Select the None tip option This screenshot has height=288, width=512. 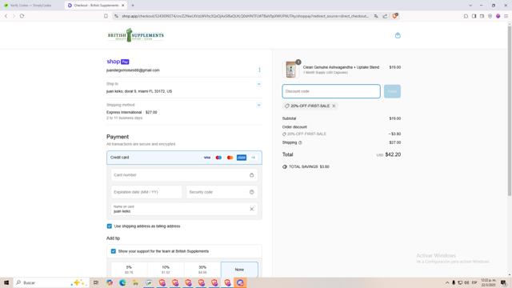239,270
